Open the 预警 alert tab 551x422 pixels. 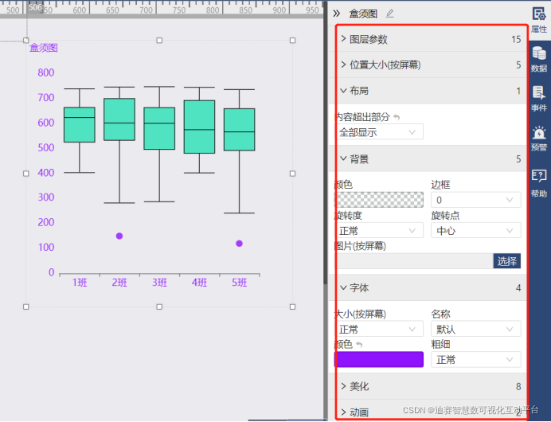click(539, 139)
